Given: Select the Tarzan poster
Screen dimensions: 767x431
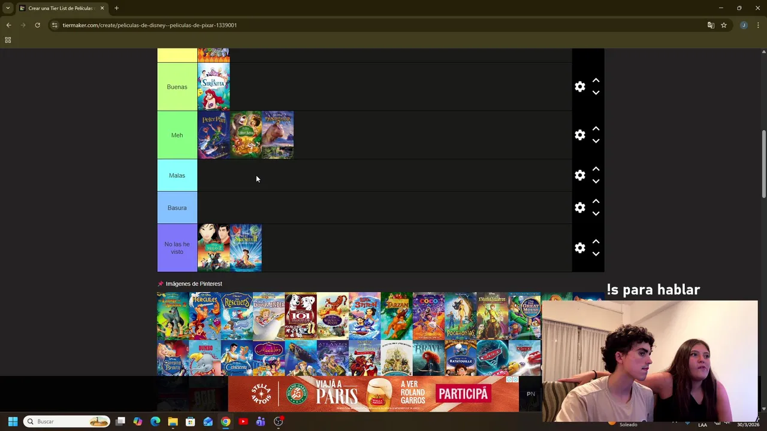Looking at the screenshot, I should click(x=397, y=316).
